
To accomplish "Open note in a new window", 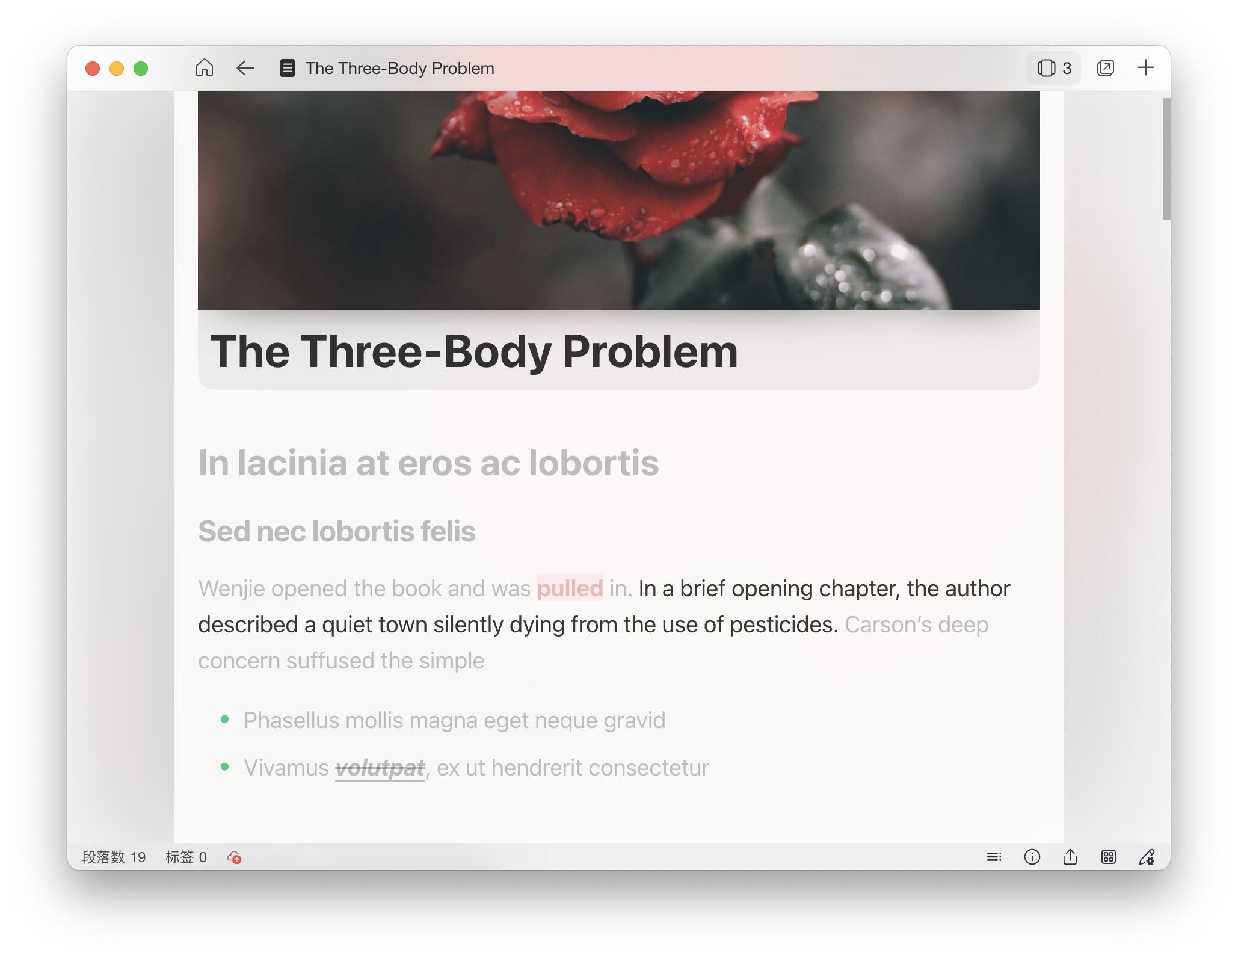I will pyautogui.click(x=1105, y=68).
